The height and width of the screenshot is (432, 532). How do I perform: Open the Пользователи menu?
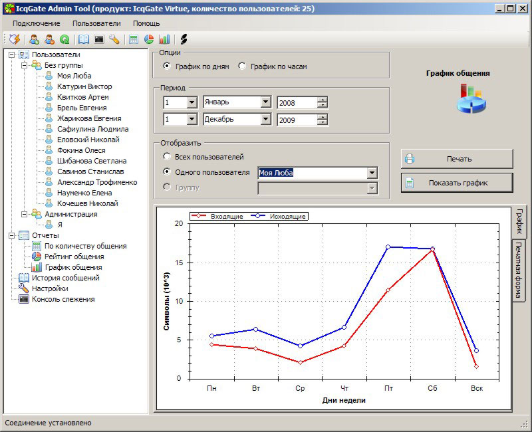point(96,23)
